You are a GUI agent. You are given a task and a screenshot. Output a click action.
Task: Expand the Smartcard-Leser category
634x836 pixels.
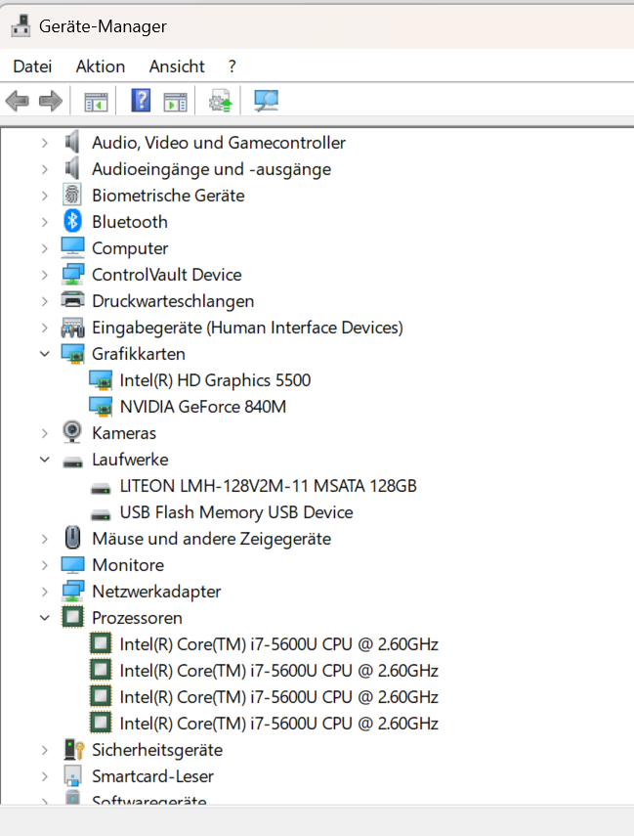pyautogui.click(x=45, y=776)
